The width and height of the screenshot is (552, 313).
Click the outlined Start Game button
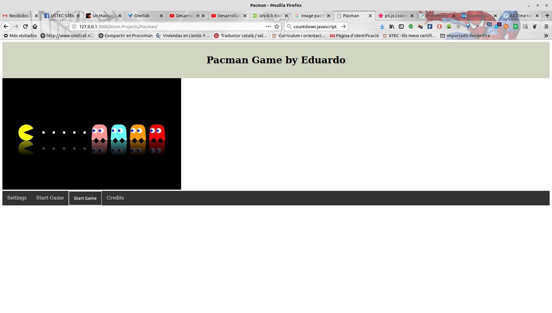85,198
